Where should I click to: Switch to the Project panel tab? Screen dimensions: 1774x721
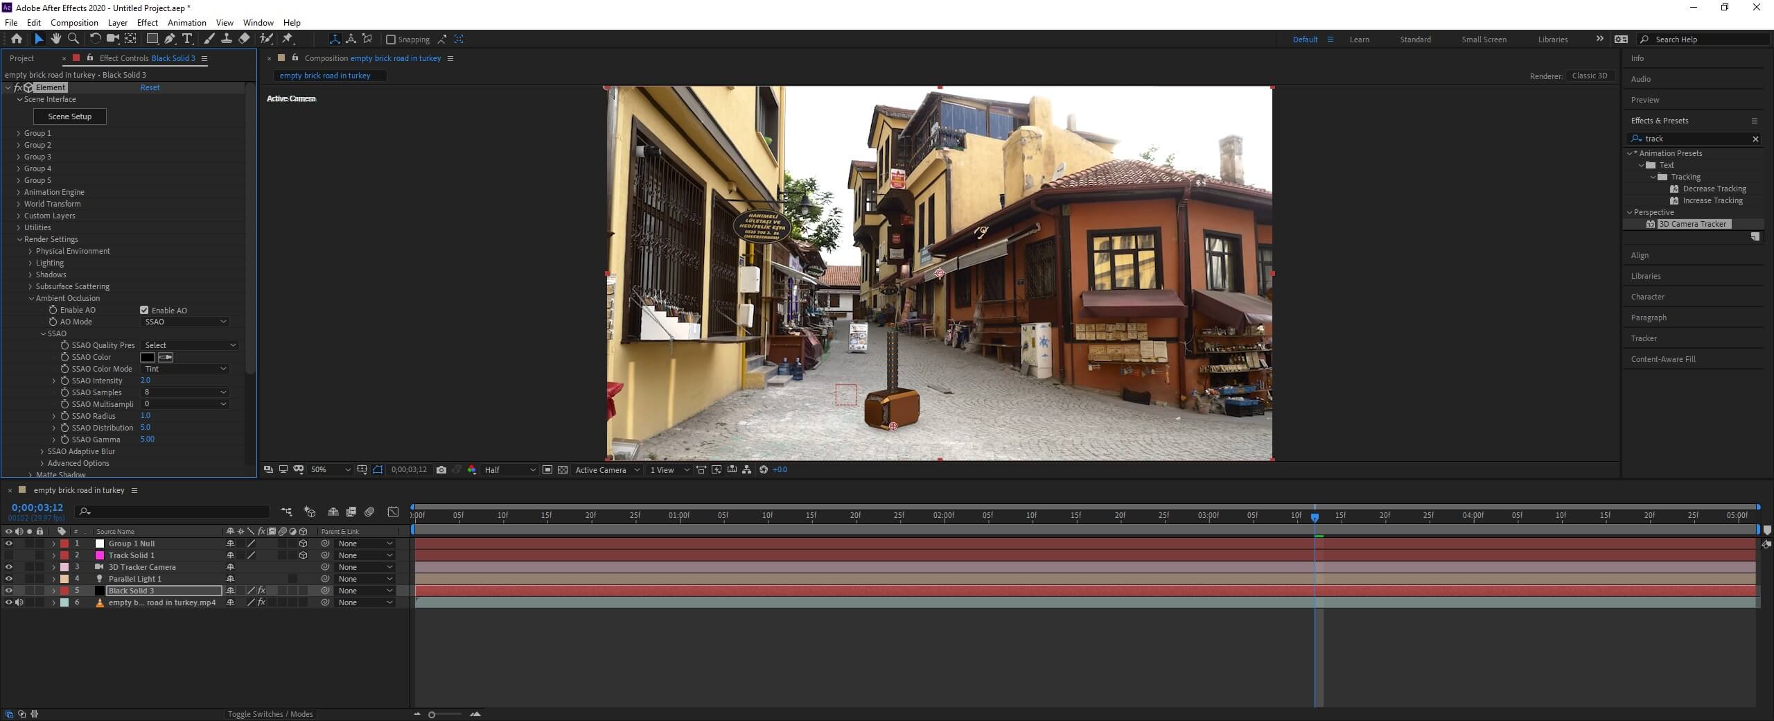coord(21,58)
